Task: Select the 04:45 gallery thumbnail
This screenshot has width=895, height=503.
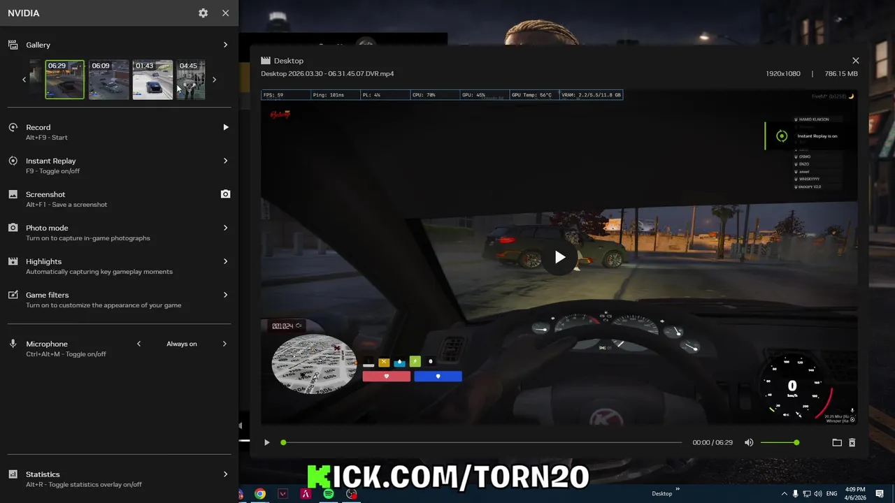Action: (x=191, y=80)
